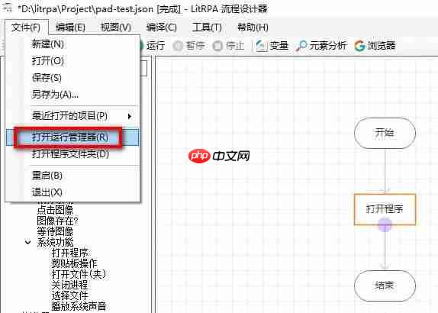
Task: Choose 另存为(A)... menu entry
Action: (72, 94)
